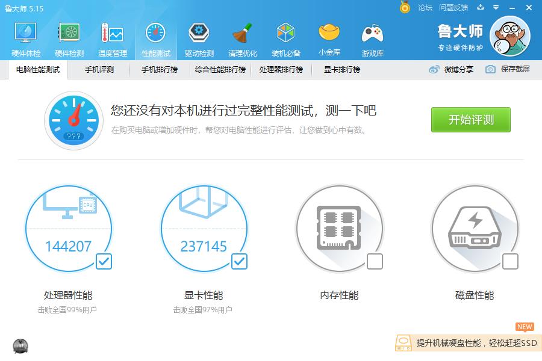The width and height of the screenshot is (542, 361).
Task: Open 综合性能排行榜 tab
Action: point(220,70)
